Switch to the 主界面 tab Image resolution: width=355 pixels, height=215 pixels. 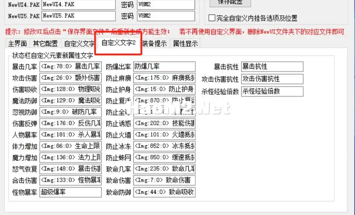click(x=17, y=43)
